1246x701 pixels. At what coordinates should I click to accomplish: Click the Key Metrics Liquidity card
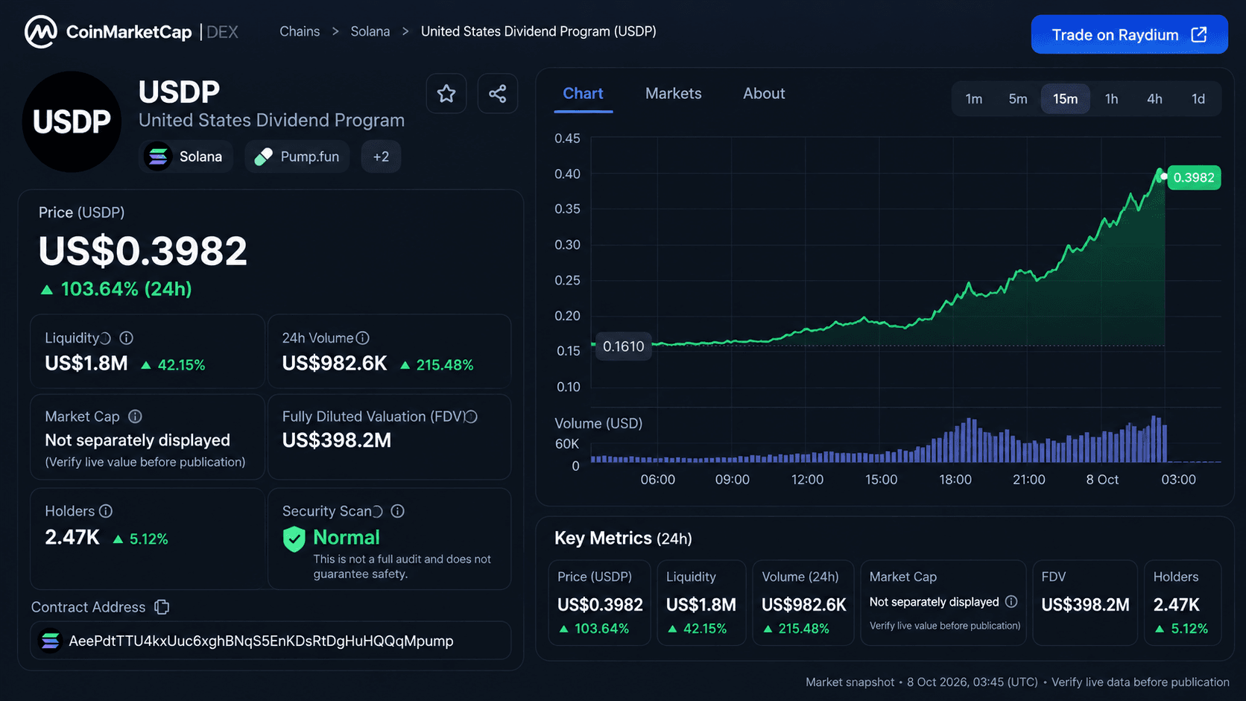click(x=701, y=603)
